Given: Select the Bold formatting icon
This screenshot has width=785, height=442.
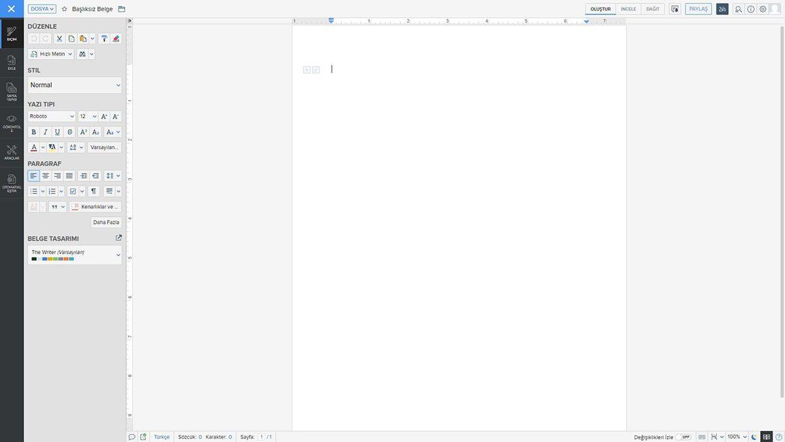Looking at the screenshot, I should coord(33,131).
